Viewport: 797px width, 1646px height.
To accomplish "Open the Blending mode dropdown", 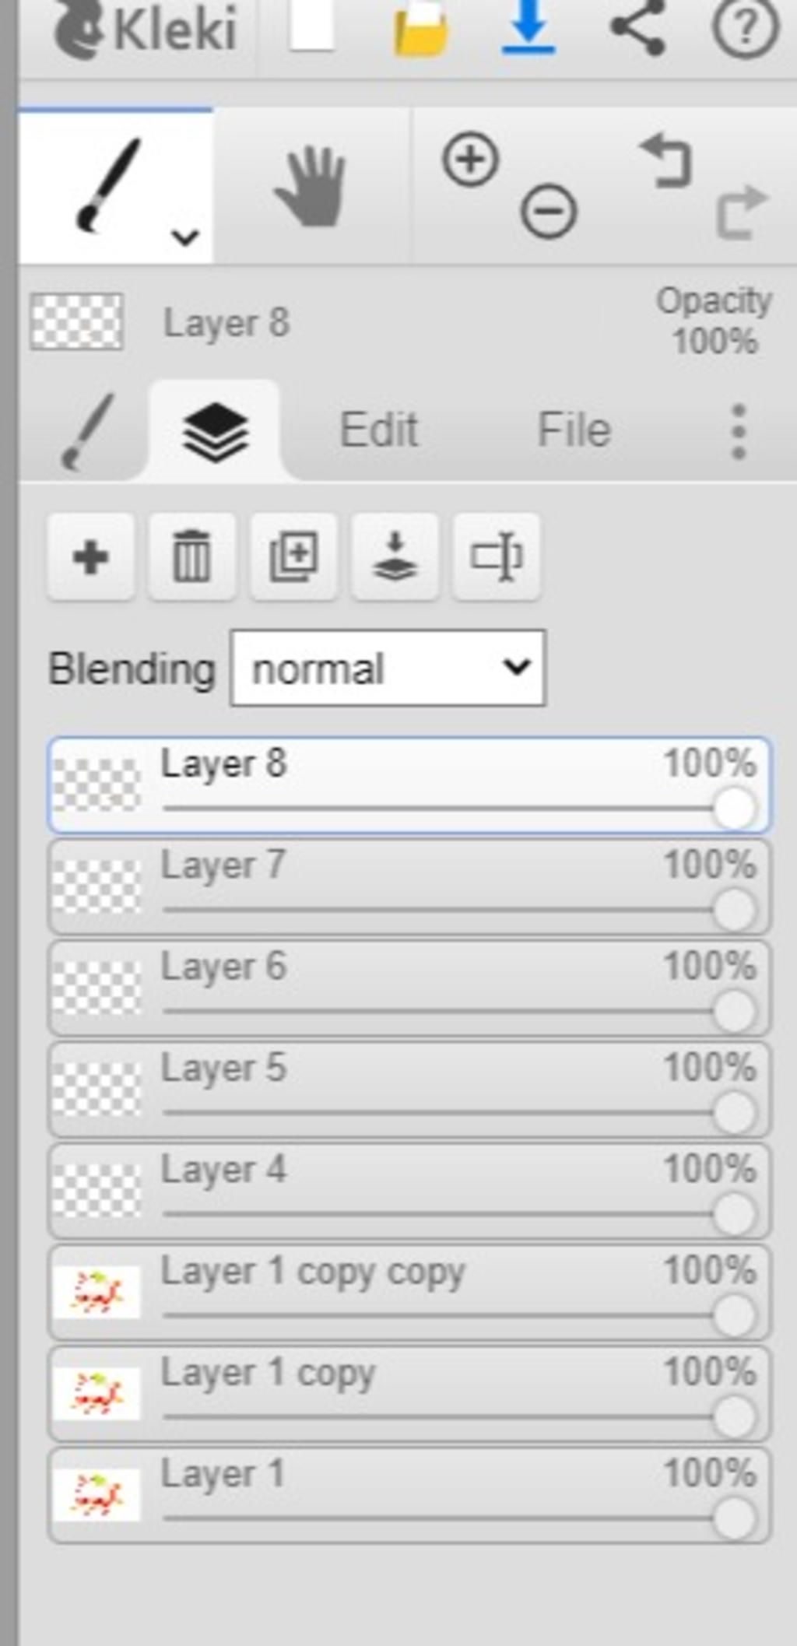I will 388,669.
